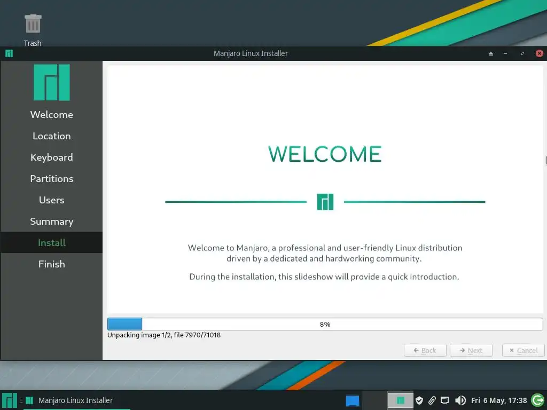Open the clock showing Fri 6 May, 17:38
This screenshot has height=410, width=547.
coord(499,400)
